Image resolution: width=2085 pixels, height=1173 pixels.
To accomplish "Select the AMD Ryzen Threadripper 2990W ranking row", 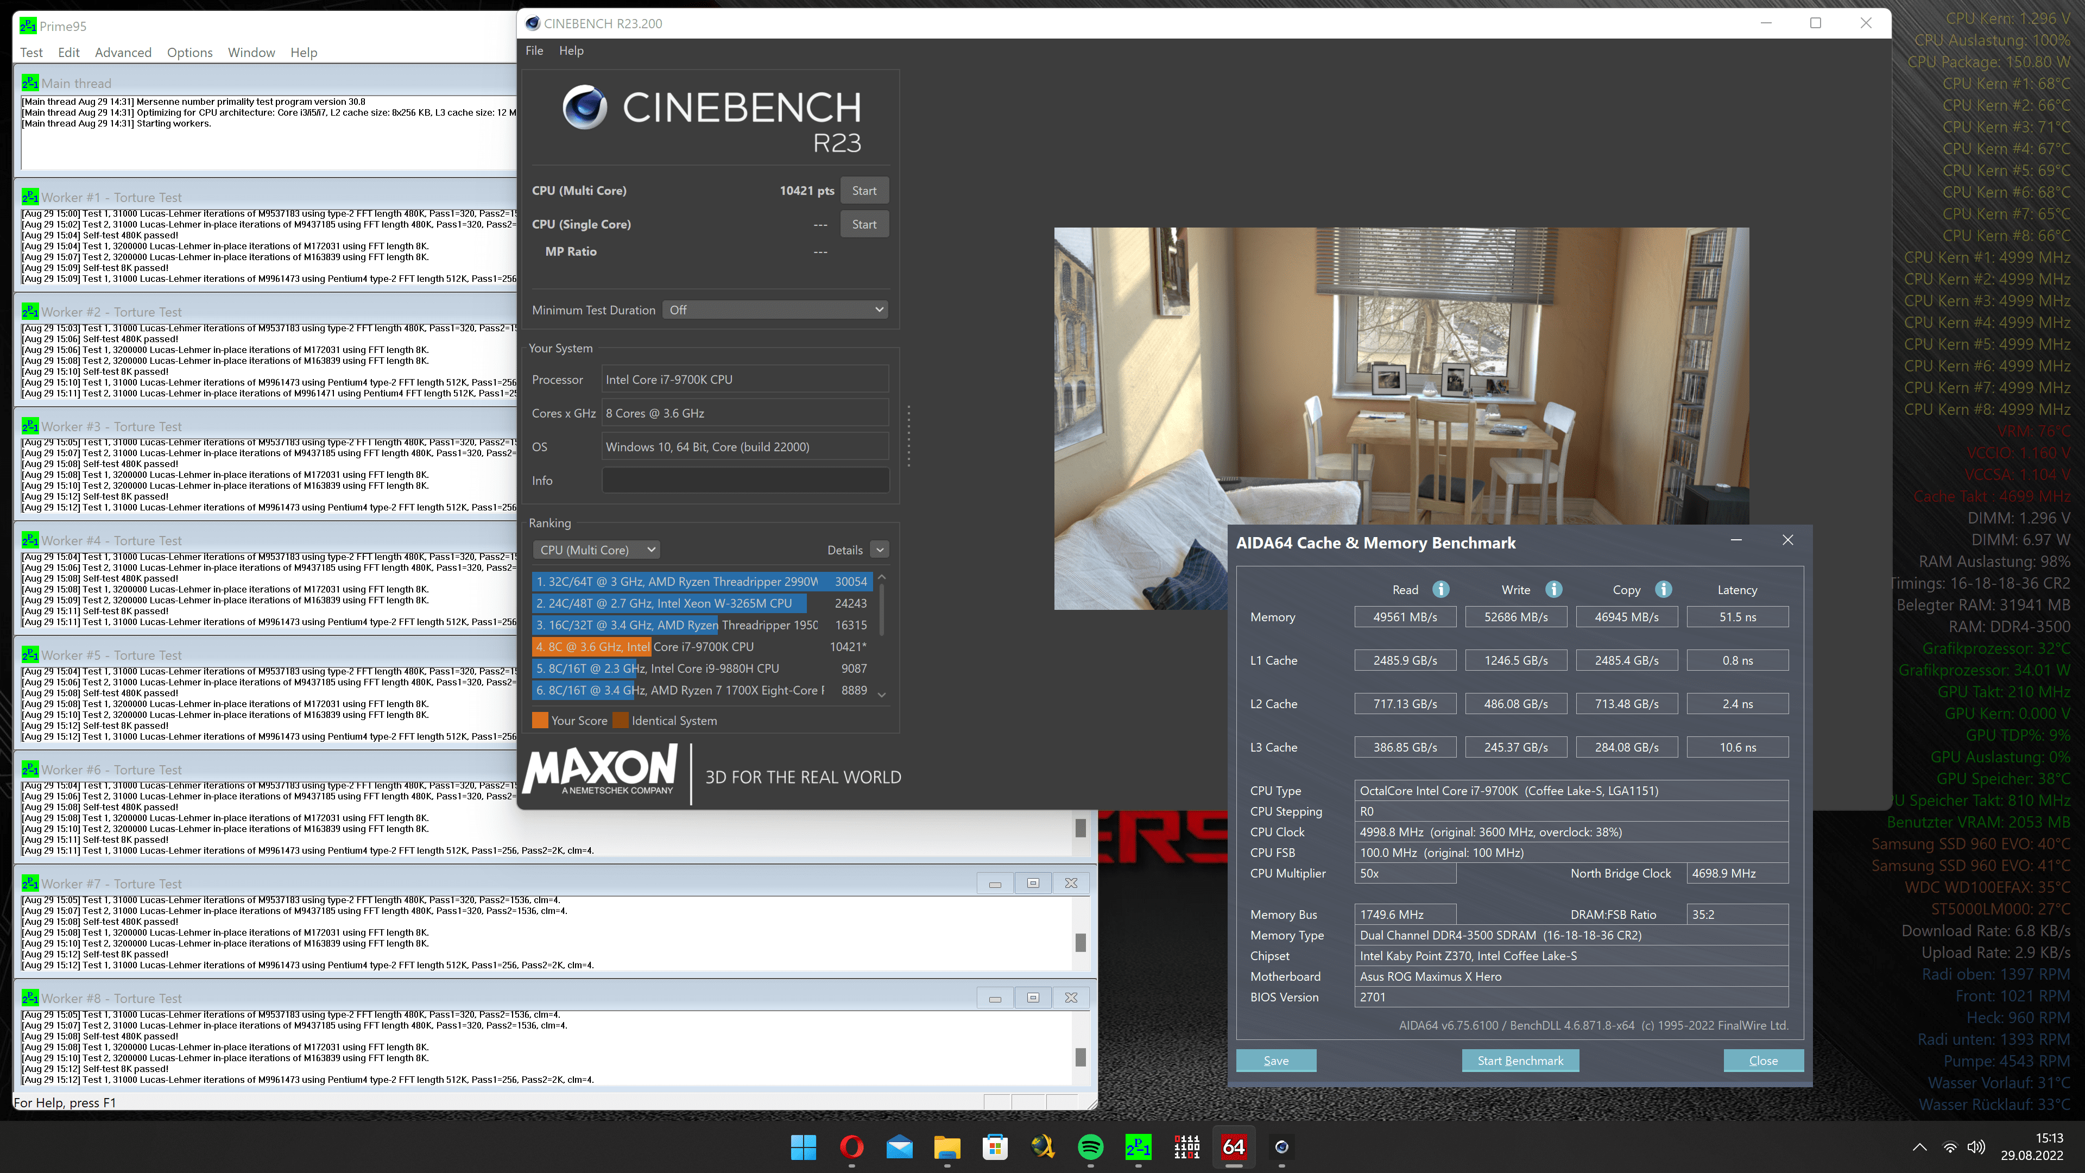I will coord(702,581).
